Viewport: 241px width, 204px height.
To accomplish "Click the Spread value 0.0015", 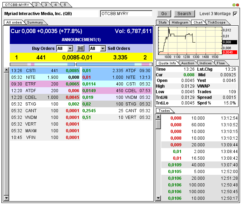I will pyautogui.click(x=229, y=97).
